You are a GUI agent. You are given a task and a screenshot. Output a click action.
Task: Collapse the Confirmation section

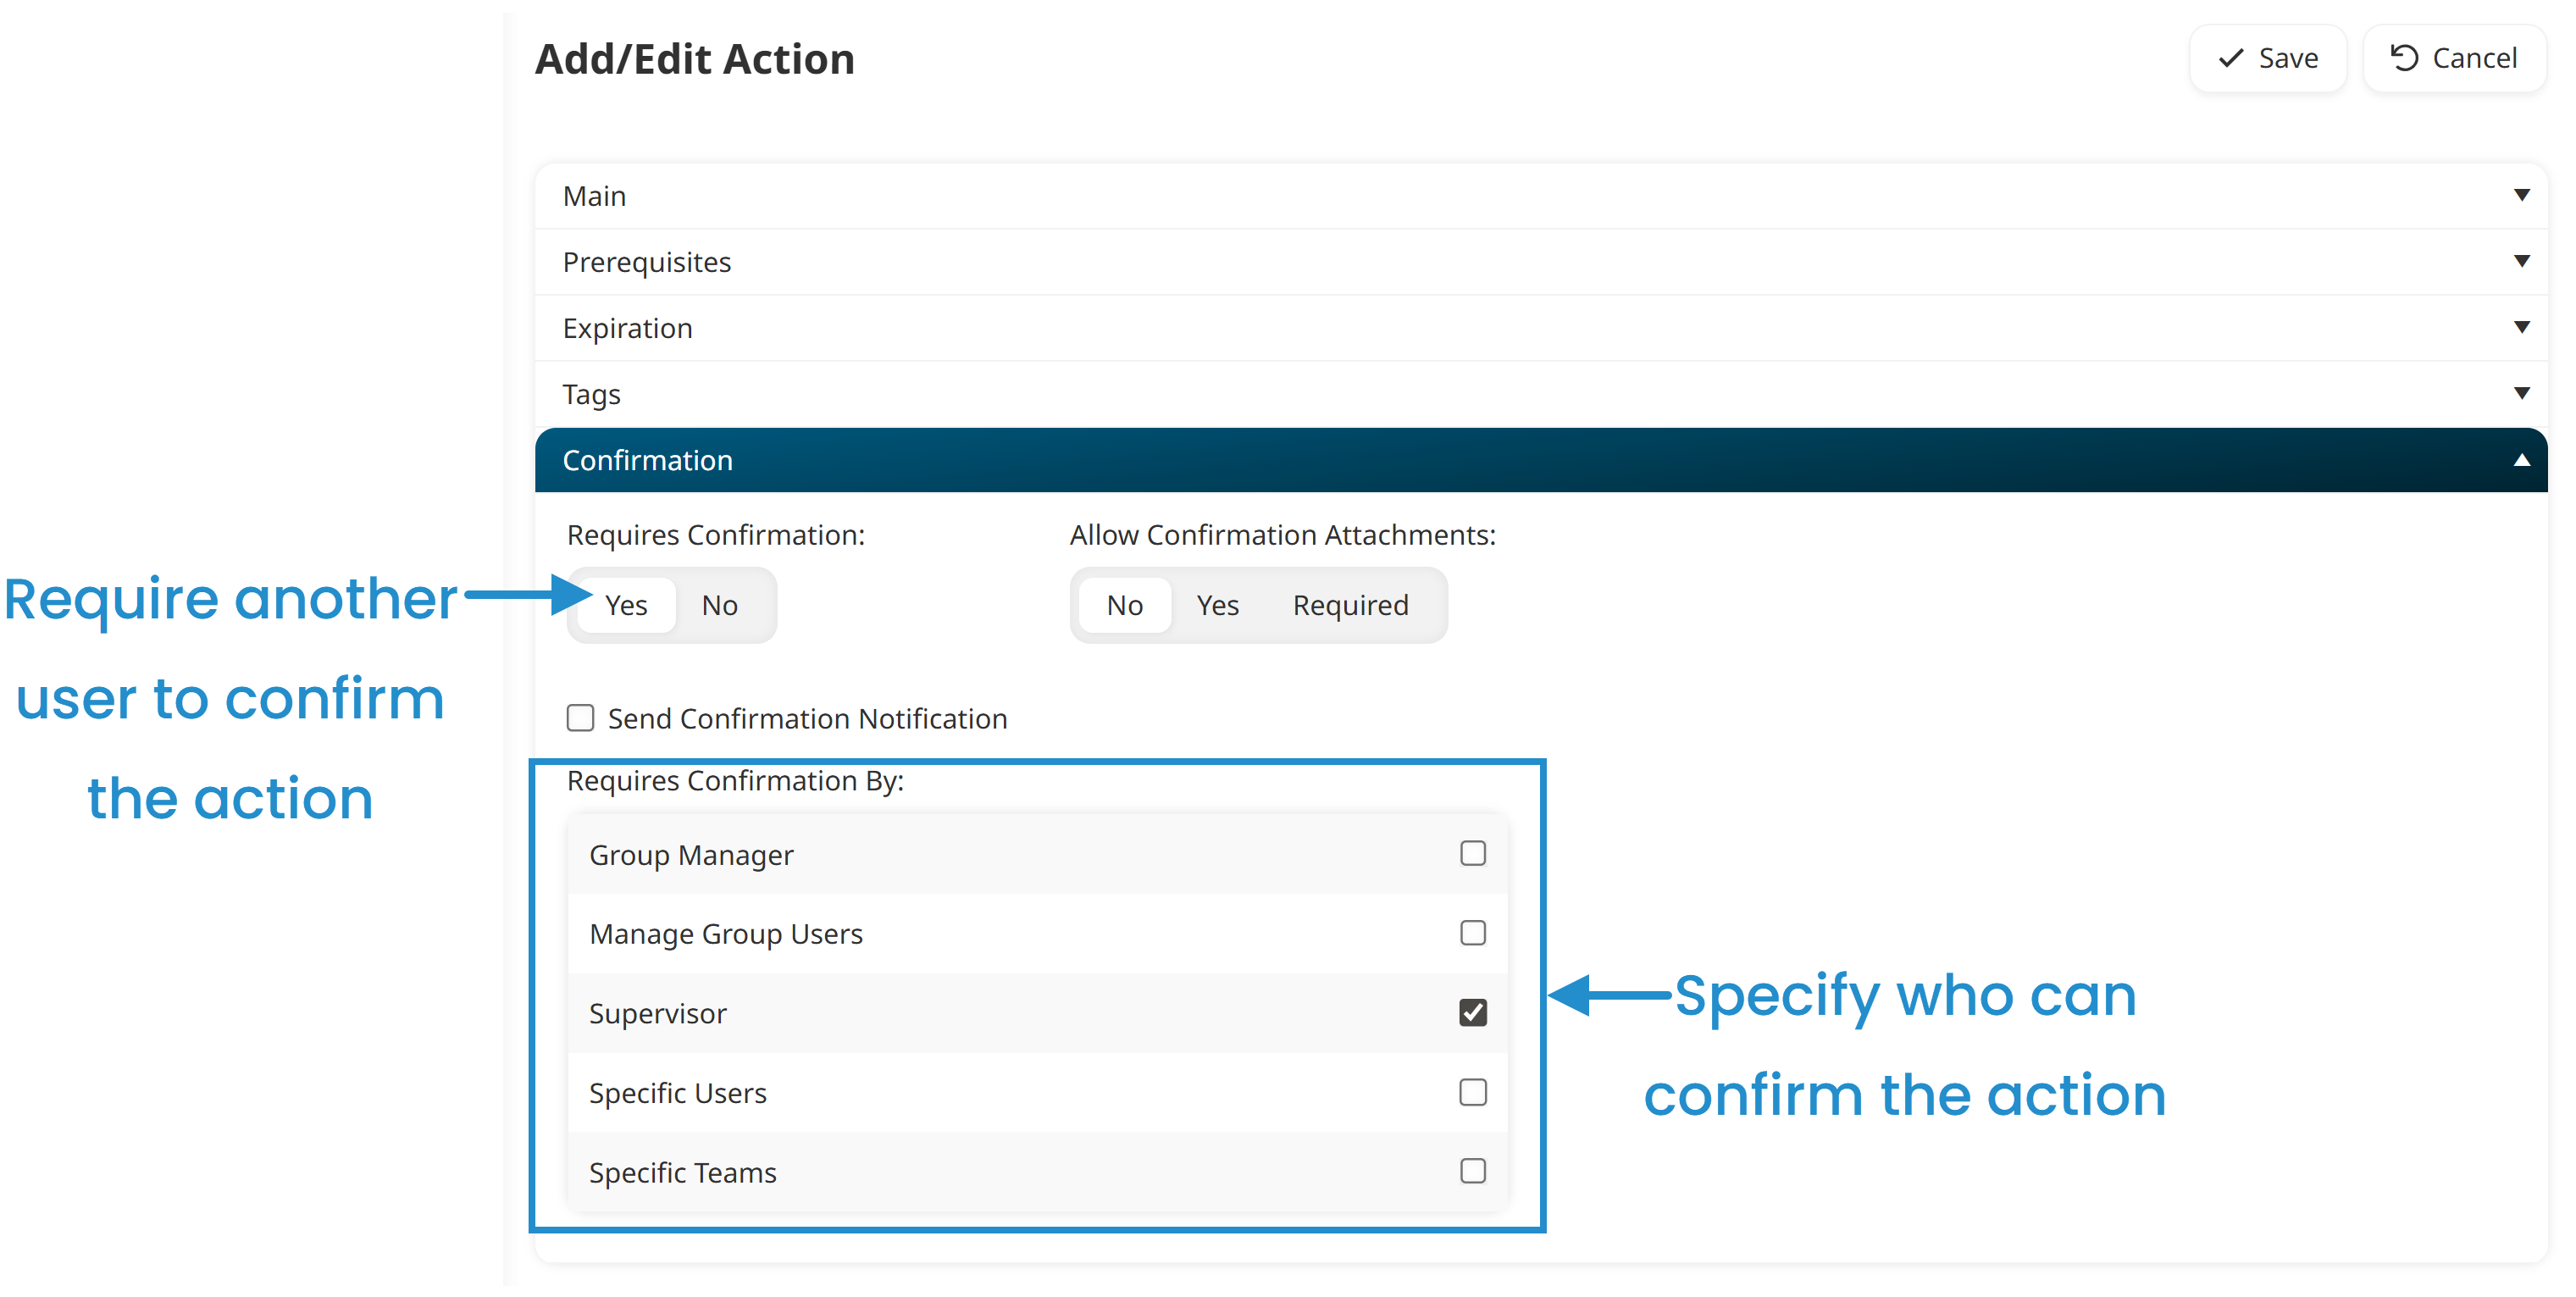(1540, 460)
